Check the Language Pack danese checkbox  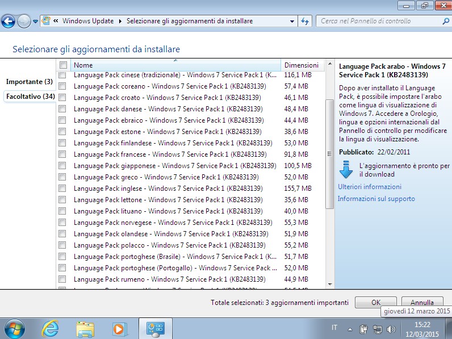pos(62,109)
